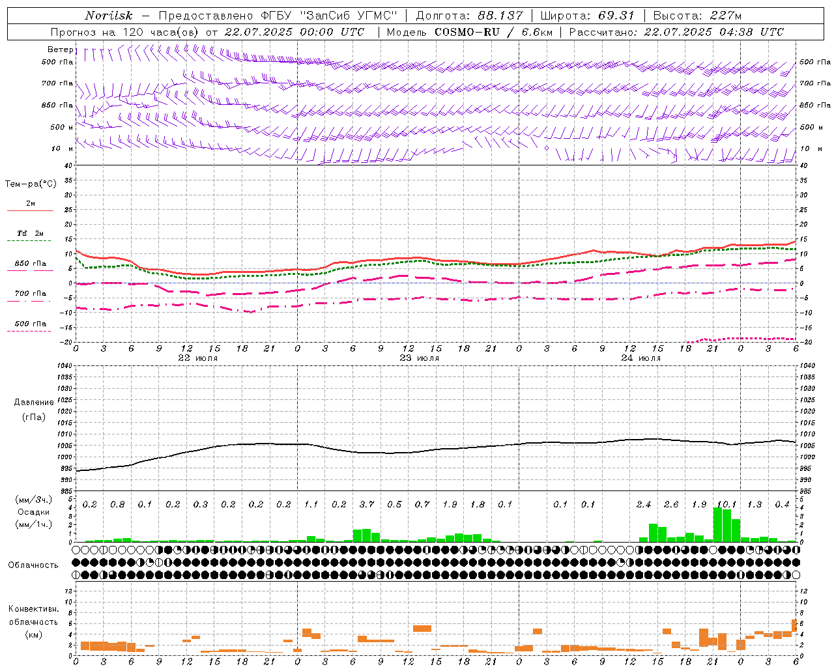Viewport: 834px width, 667px height.
Task: Click the "2.4" precipitation total
Action: 644,504
